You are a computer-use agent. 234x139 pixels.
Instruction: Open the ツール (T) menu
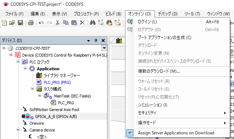pos(192,14)
